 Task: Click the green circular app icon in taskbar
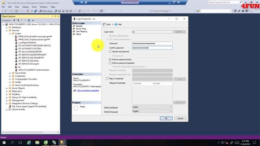[46, 142]
